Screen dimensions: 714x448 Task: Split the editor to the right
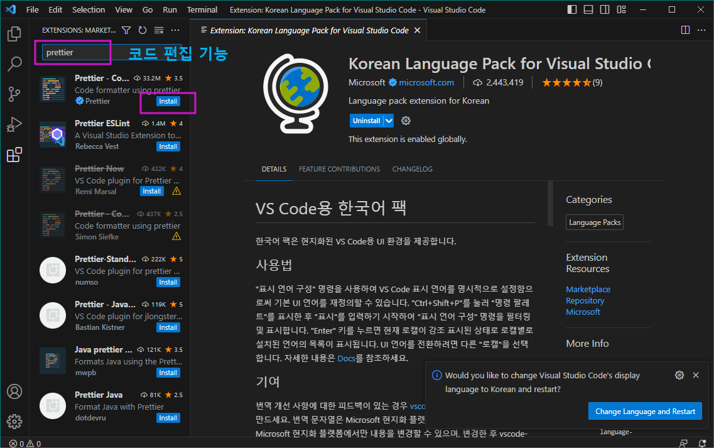[x=685, y=30]
